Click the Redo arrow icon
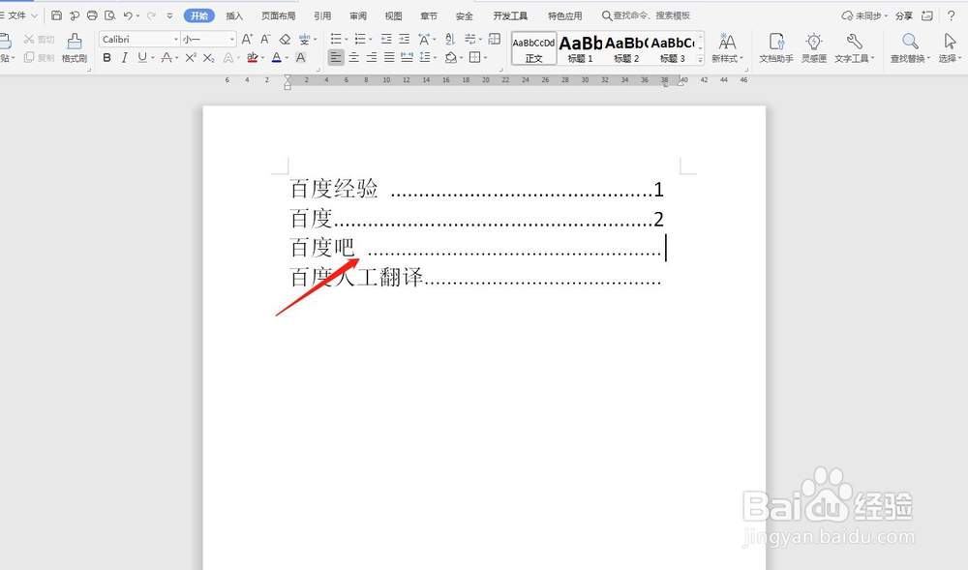Image resolution: width=968 pixels, height=570 pixels. tap(151, 15)
